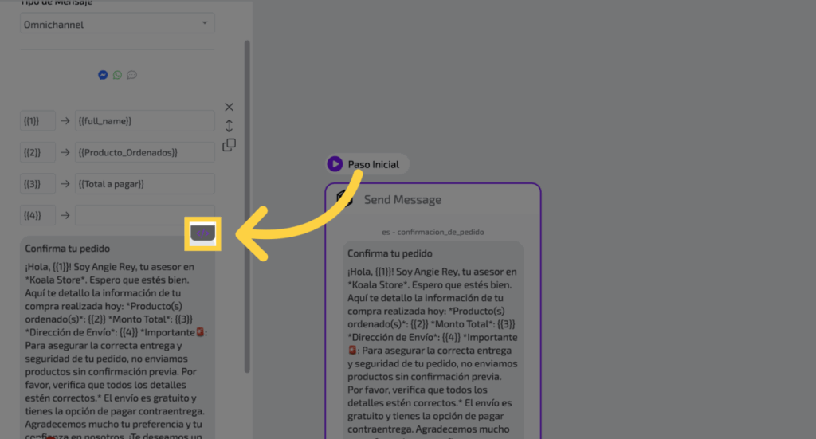Image resolution: width=816 pixels, height=439 pixels.
Task: Click the empty field for variable {{4}}
Action: 144,215
